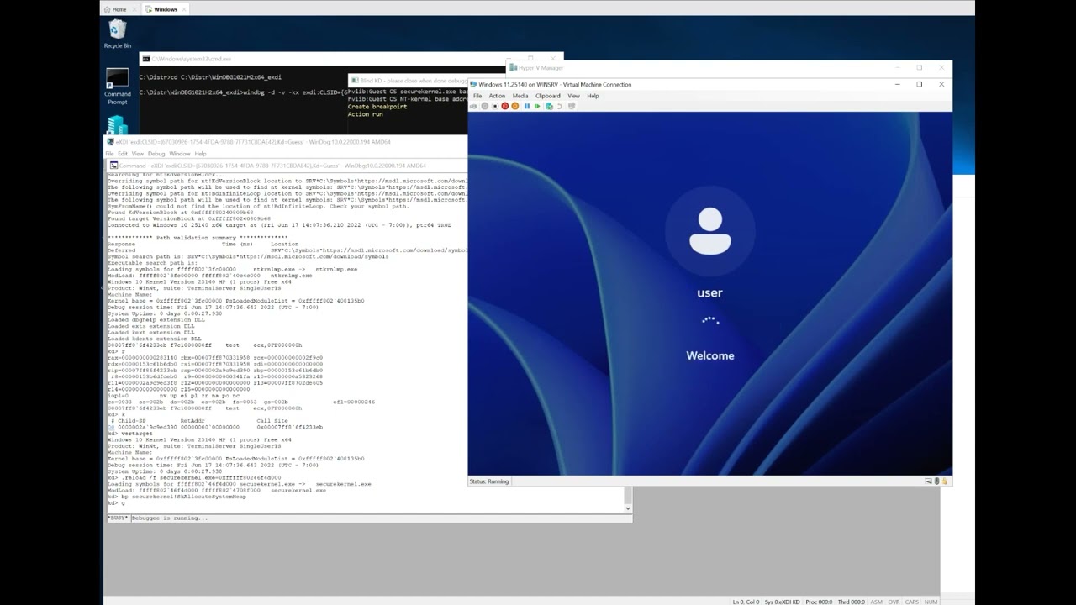Click Proc 000:0 status entry

pyautogui.click(x=819, y=602)
